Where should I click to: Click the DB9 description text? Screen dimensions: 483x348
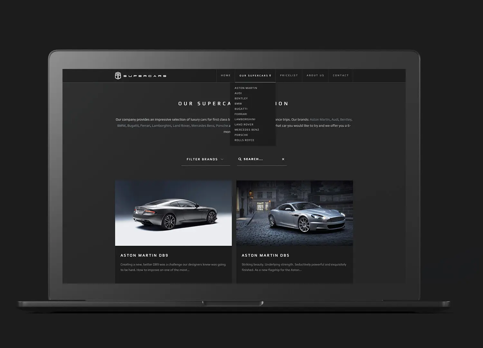pos(173,267)
